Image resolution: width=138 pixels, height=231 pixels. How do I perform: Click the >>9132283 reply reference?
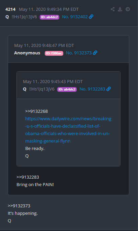(x=28, y=177)
